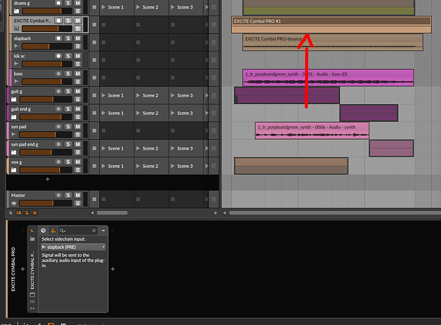Select the EXCITE Cymbal PRO-bounce audio clip

click(333, 43)
